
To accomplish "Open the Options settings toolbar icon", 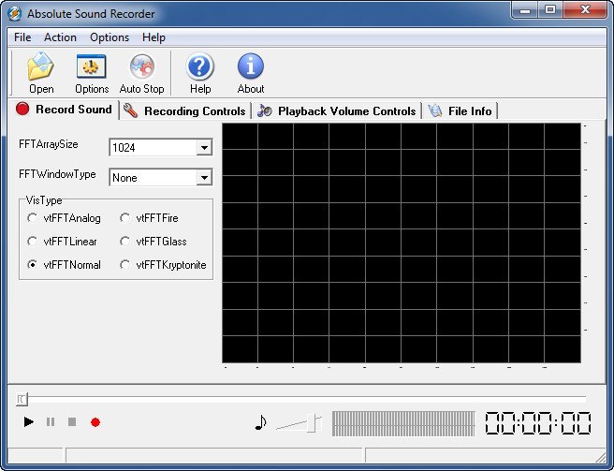I will 91,73.
